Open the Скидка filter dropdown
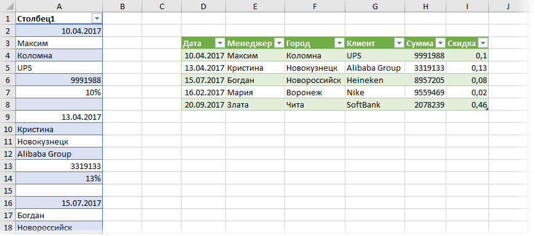Image resolution: width=535 pixels, height=236 pixels. [483, 43]
